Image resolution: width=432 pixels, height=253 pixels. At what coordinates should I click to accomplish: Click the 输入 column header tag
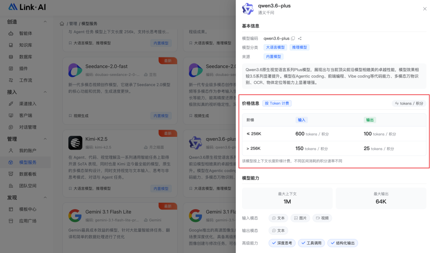tap(302, 120)
